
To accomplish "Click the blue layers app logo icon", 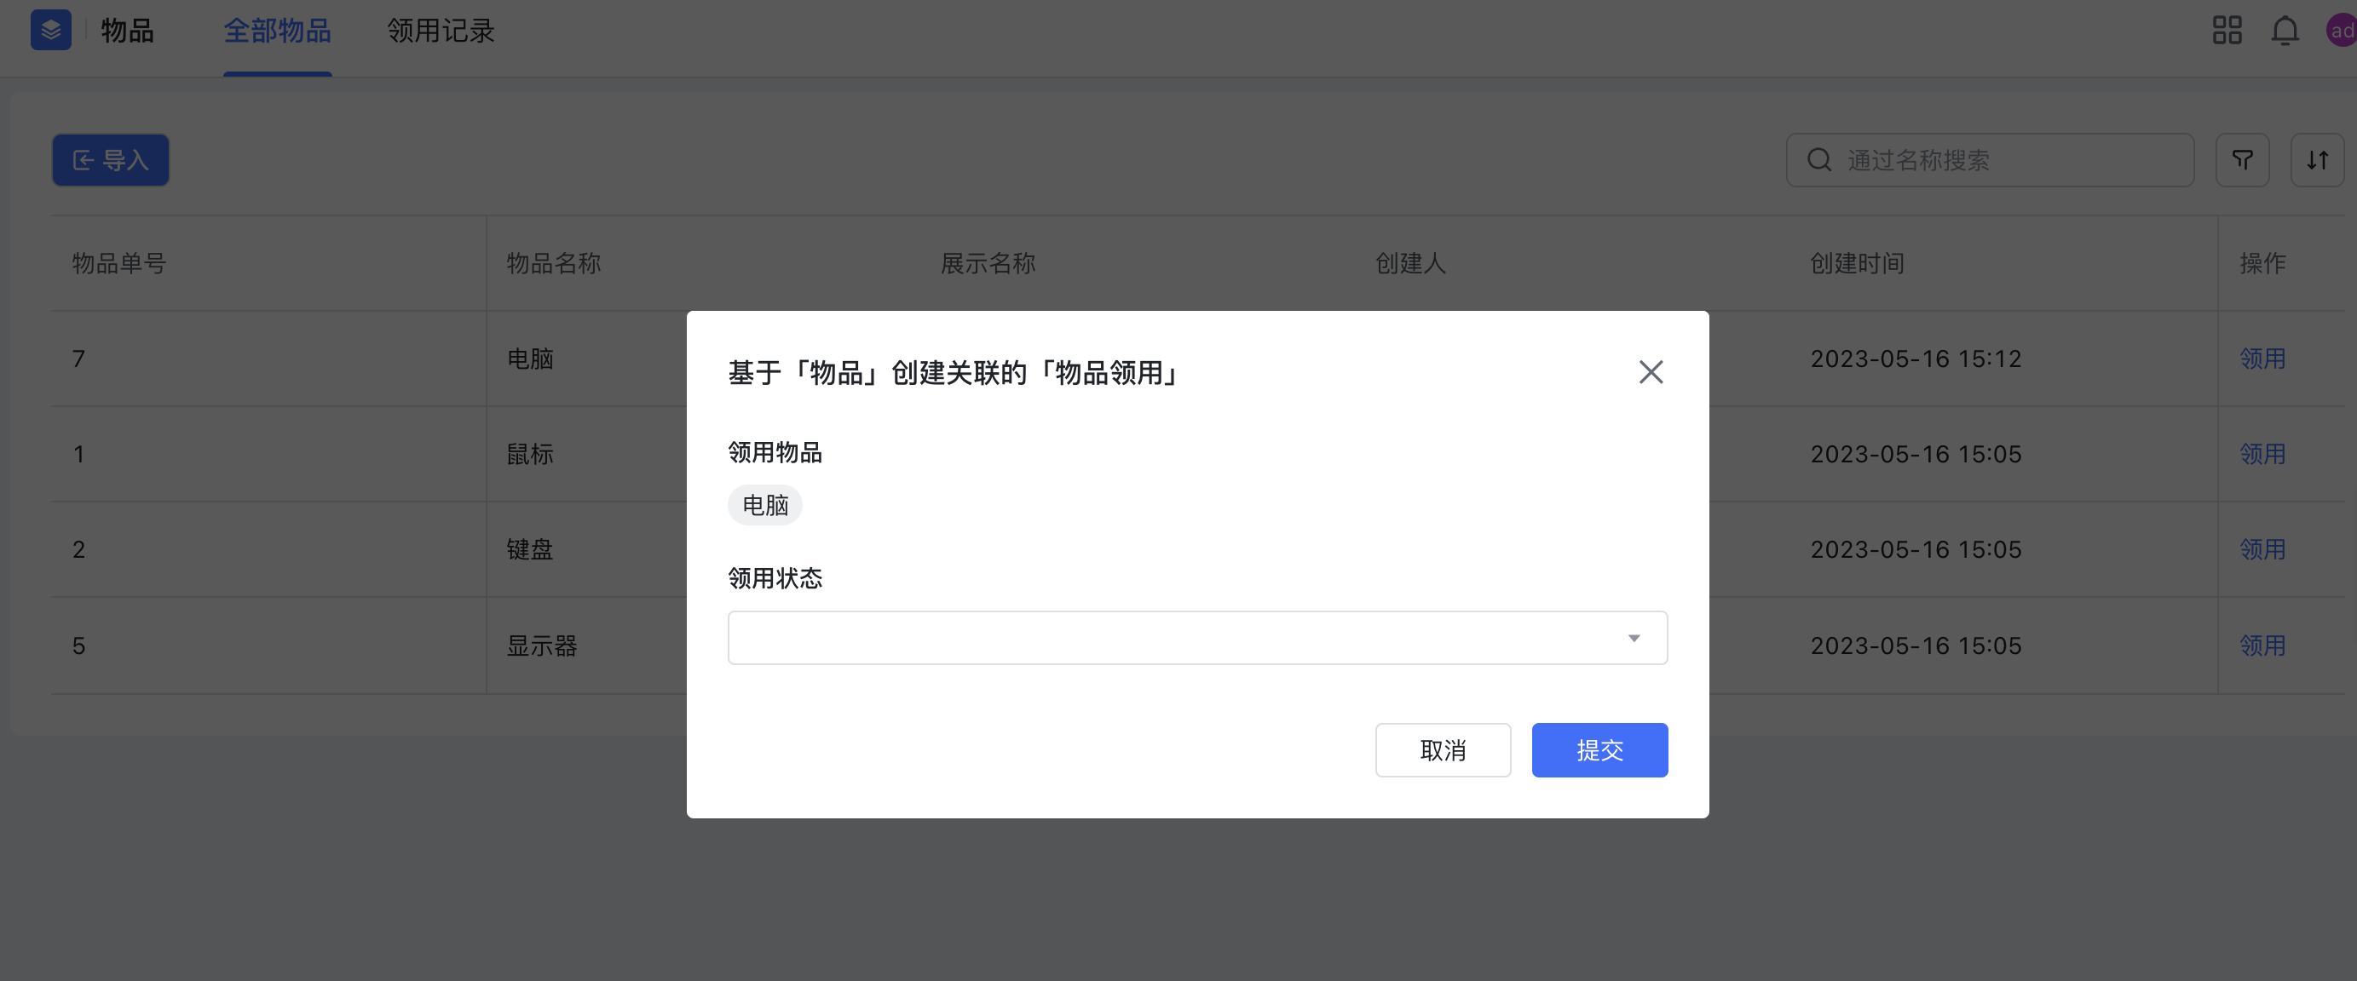I will (x=50, y=30).
